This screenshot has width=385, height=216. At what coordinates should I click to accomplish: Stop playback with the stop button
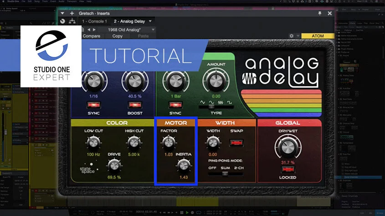coord(182,212)
